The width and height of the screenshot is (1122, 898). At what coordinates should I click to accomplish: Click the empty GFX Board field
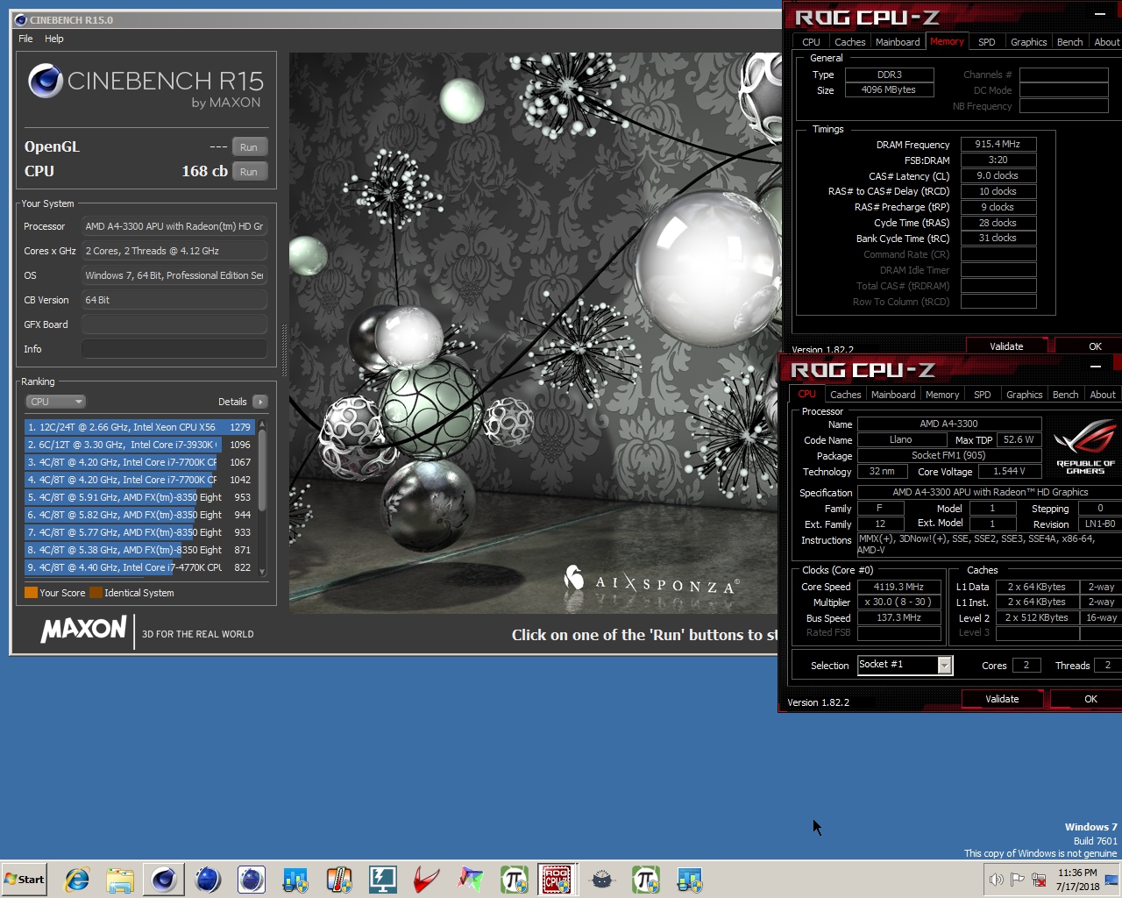click(174, 324)
